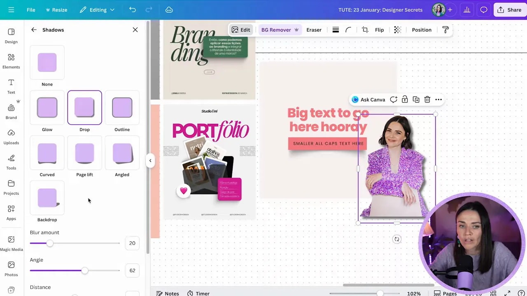This screenshot has height=296, width=527.
Task: Open Magic Media in the sidebar
Action: click(x=11, y=244)
